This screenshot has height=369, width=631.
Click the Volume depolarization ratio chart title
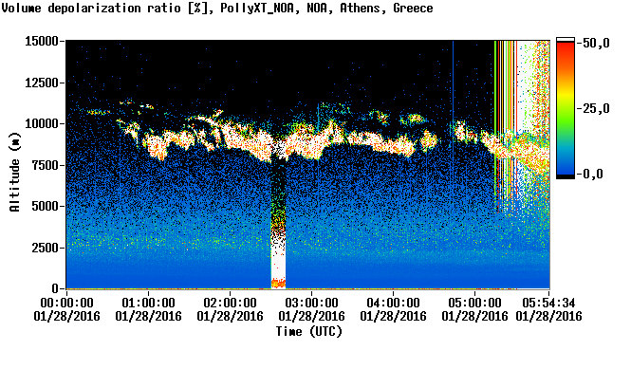(x=217, y=8)
